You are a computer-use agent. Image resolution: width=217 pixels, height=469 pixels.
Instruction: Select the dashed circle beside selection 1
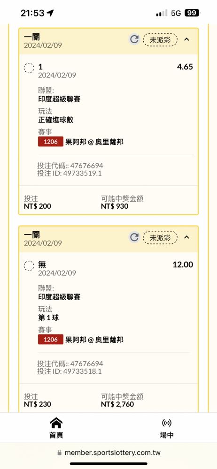[29, 68]
